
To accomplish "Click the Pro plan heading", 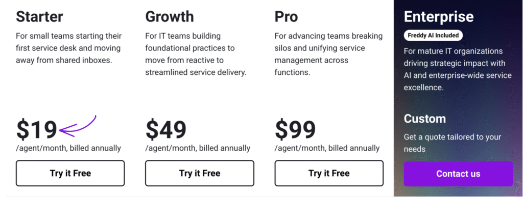I will click(x=286, y=17).
